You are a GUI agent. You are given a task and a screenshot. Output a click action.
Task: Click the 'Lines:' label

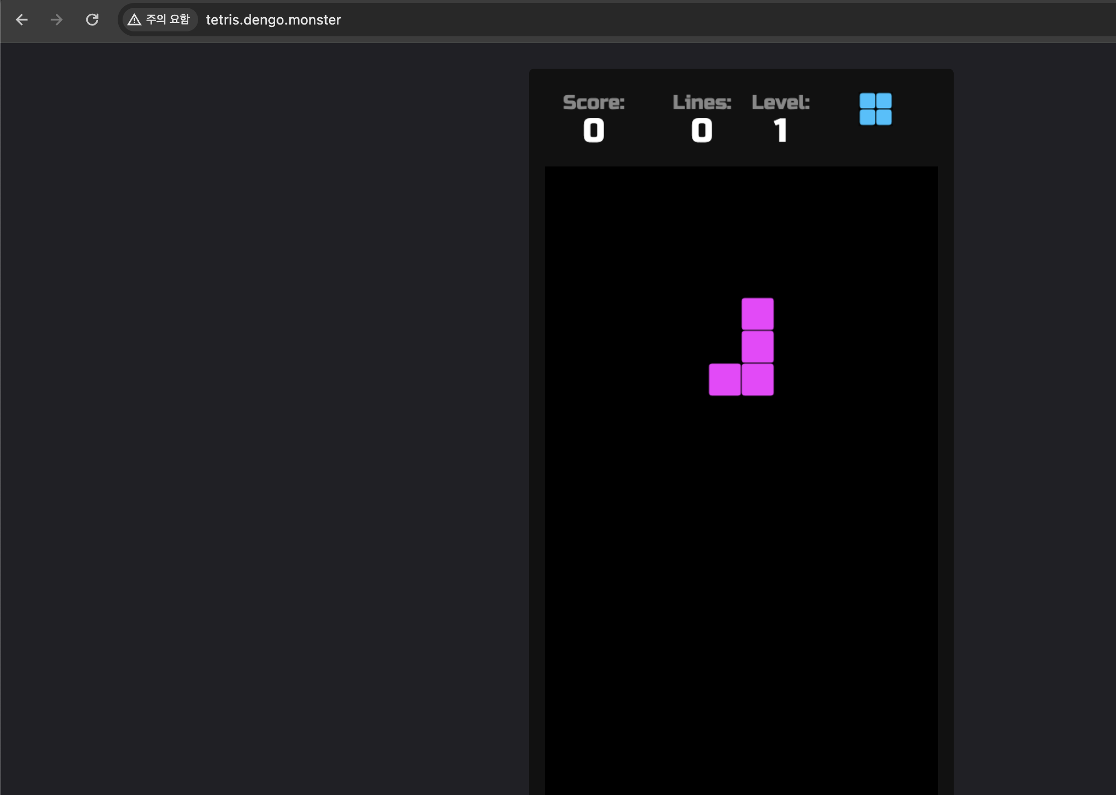click(x=702, y=103)
